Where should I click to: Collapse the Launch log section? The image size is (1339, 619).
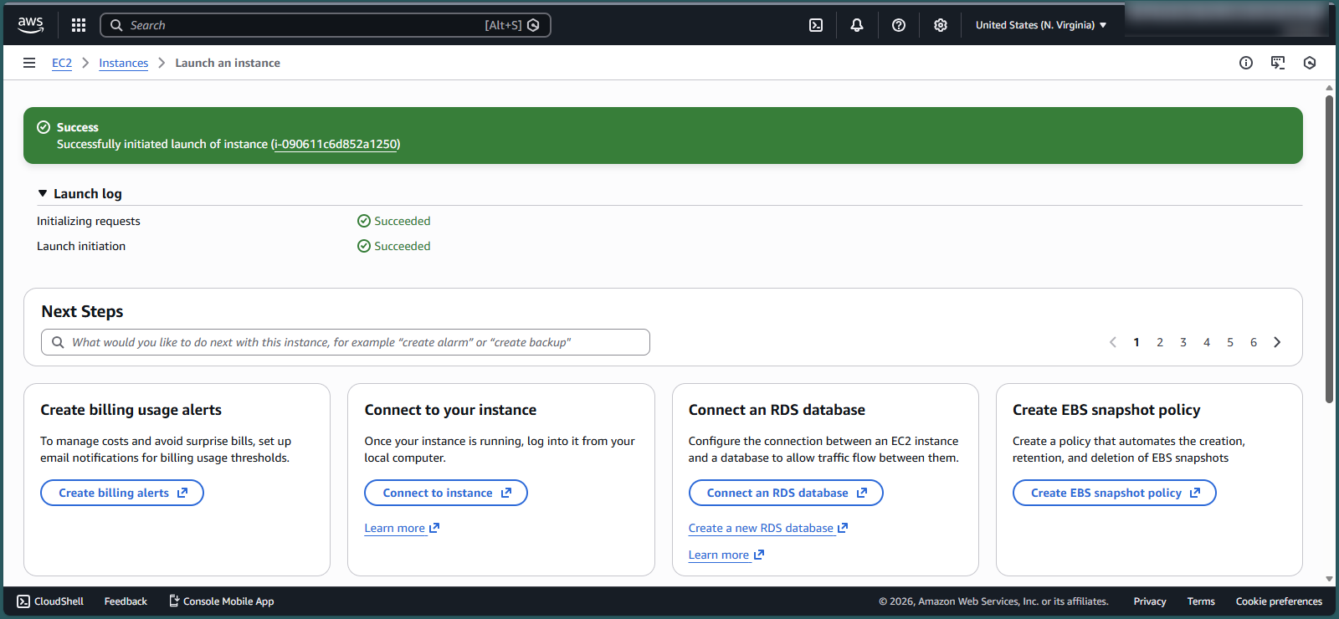43,193
